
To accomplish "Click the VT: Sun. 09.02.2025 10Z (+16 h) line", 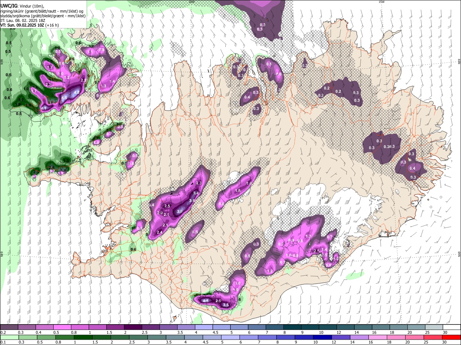I will point(30,25).
